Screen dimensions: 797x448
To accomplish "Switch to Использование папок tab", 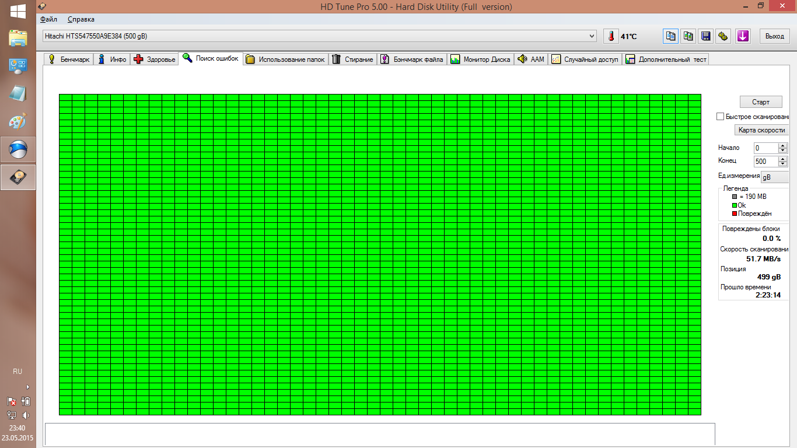I will tap(285, 59).
